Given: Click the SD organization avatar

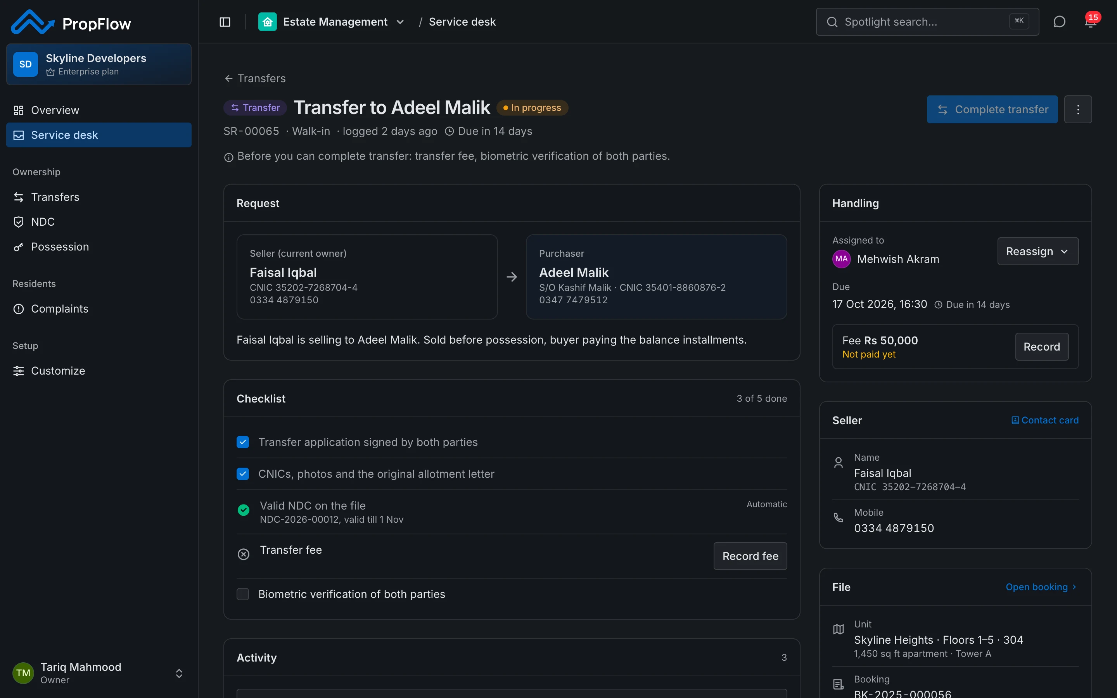Looking at the screenshot, I should [x=25, y=64].
